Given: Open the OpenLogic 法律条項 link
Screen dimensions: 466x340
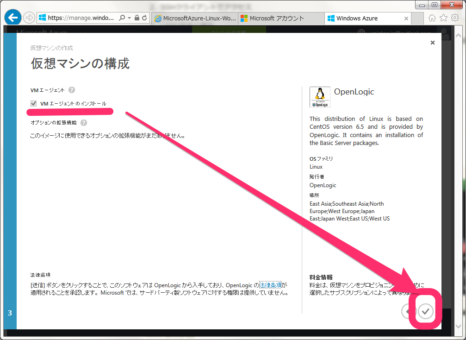Looking at the screenshot, I should [270, 285].
